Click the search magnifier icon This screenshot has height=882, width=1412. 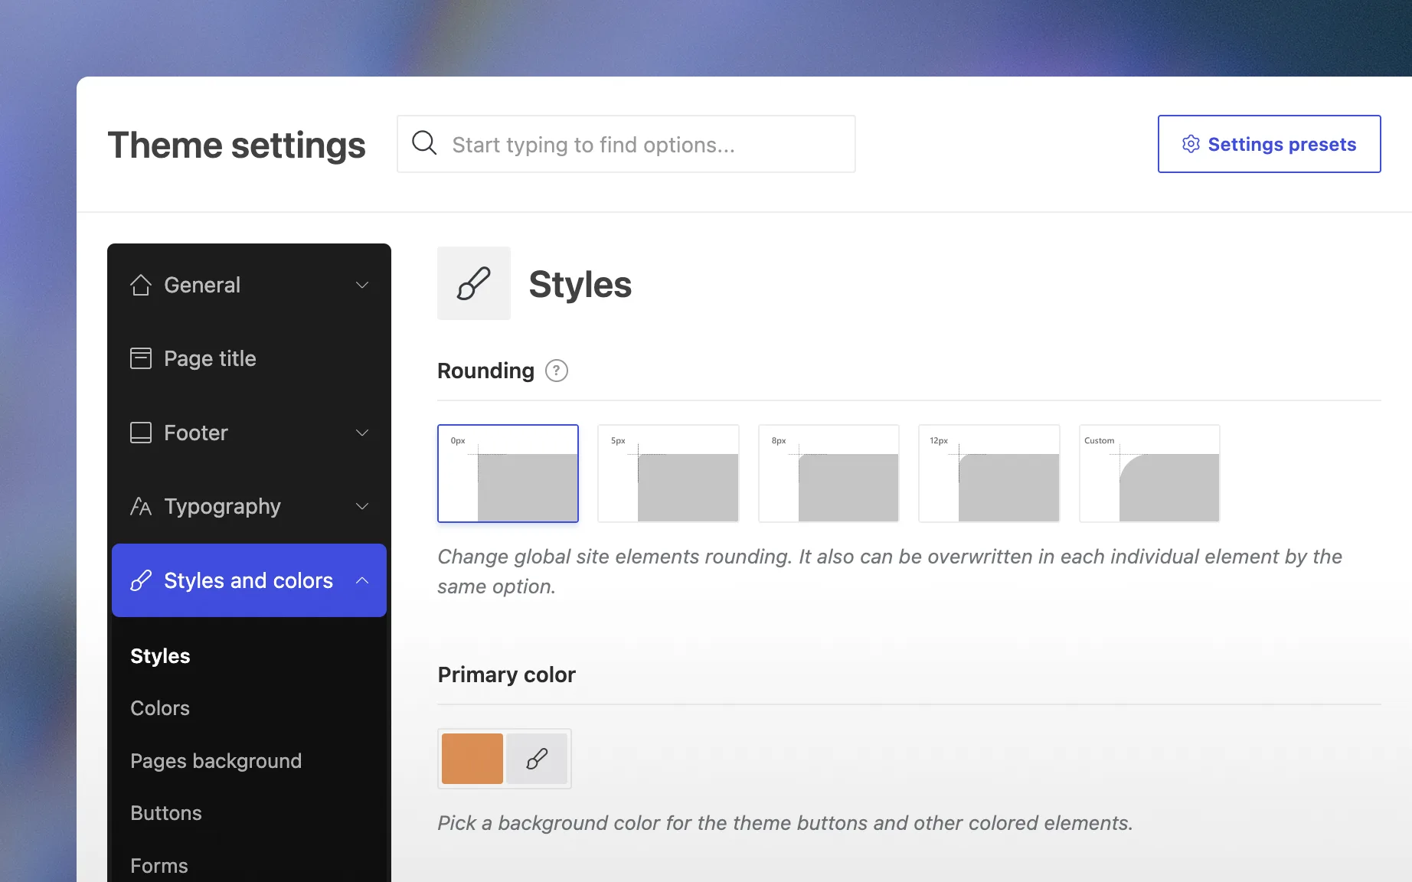424,143
